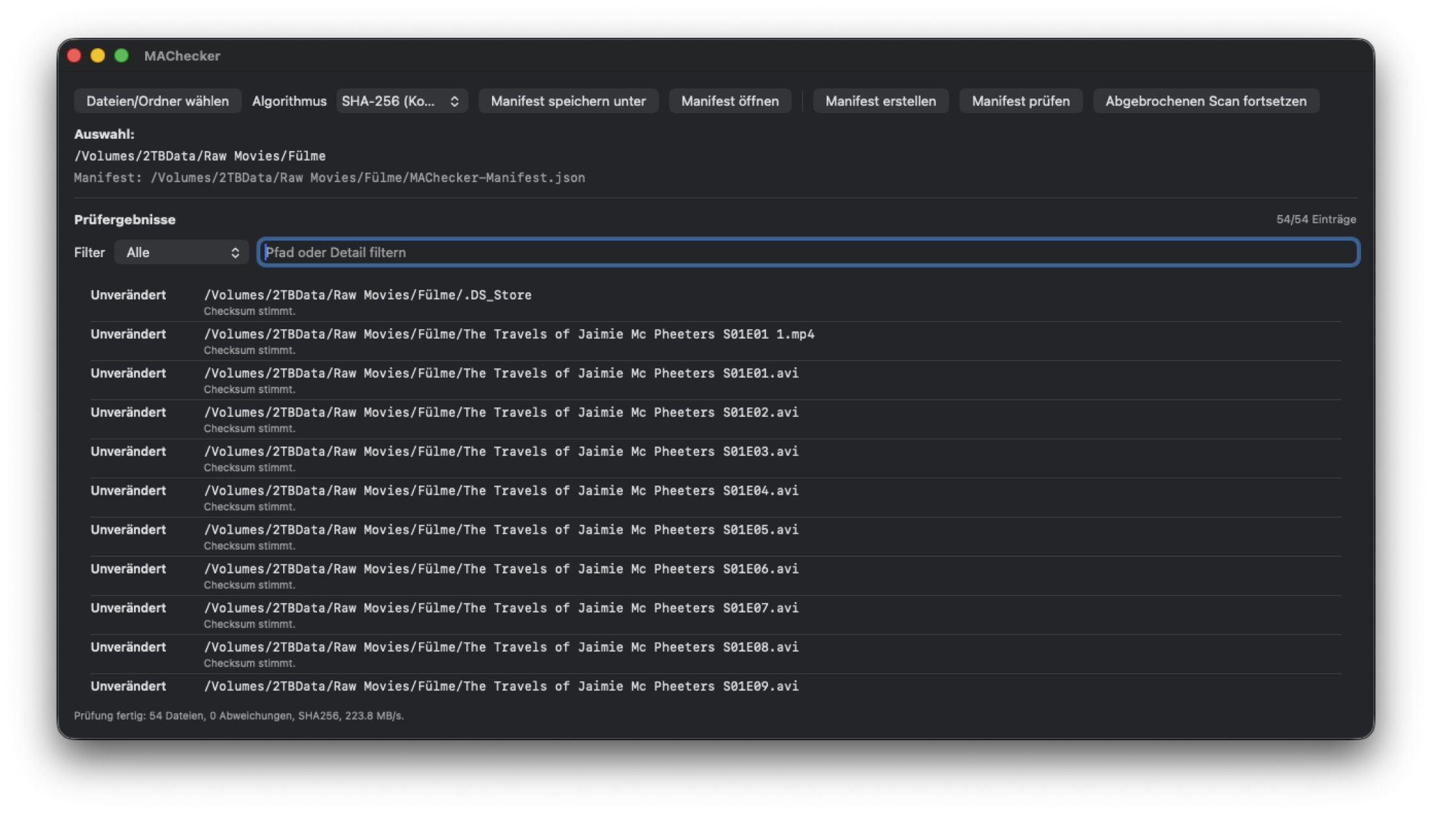The width and height of the screenshot is (1432, 815).
Task: Select the S01E02.avi result row
Action: [715, 419]
